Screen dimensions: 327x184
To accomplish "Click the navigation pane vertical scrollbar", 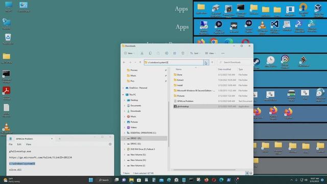I will click(x=169, y=124).
